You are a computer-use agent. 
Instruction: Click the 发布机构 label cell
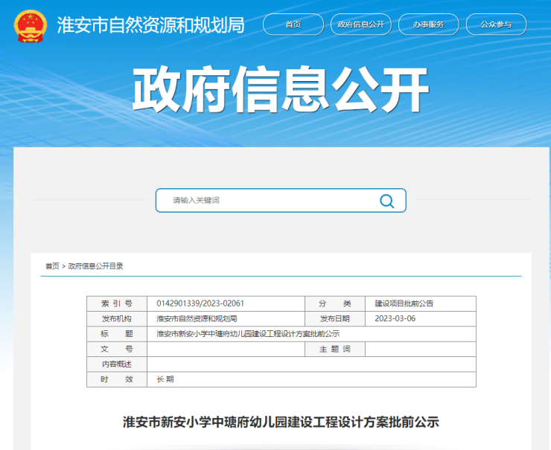117,319
